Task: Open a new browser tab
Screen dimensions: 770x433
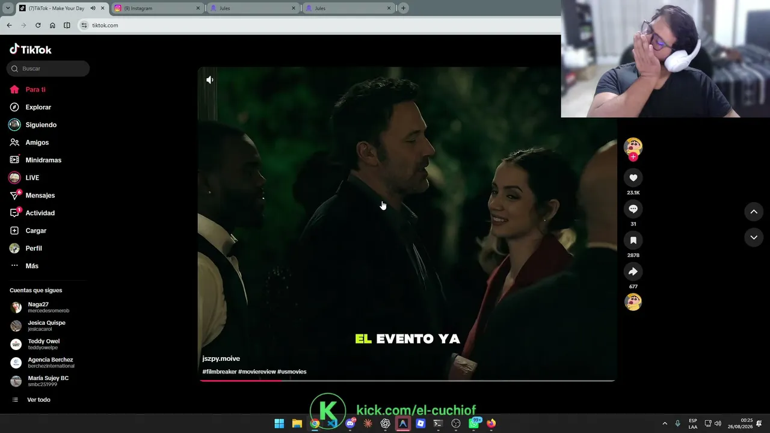Action: (x=403, y=8)
